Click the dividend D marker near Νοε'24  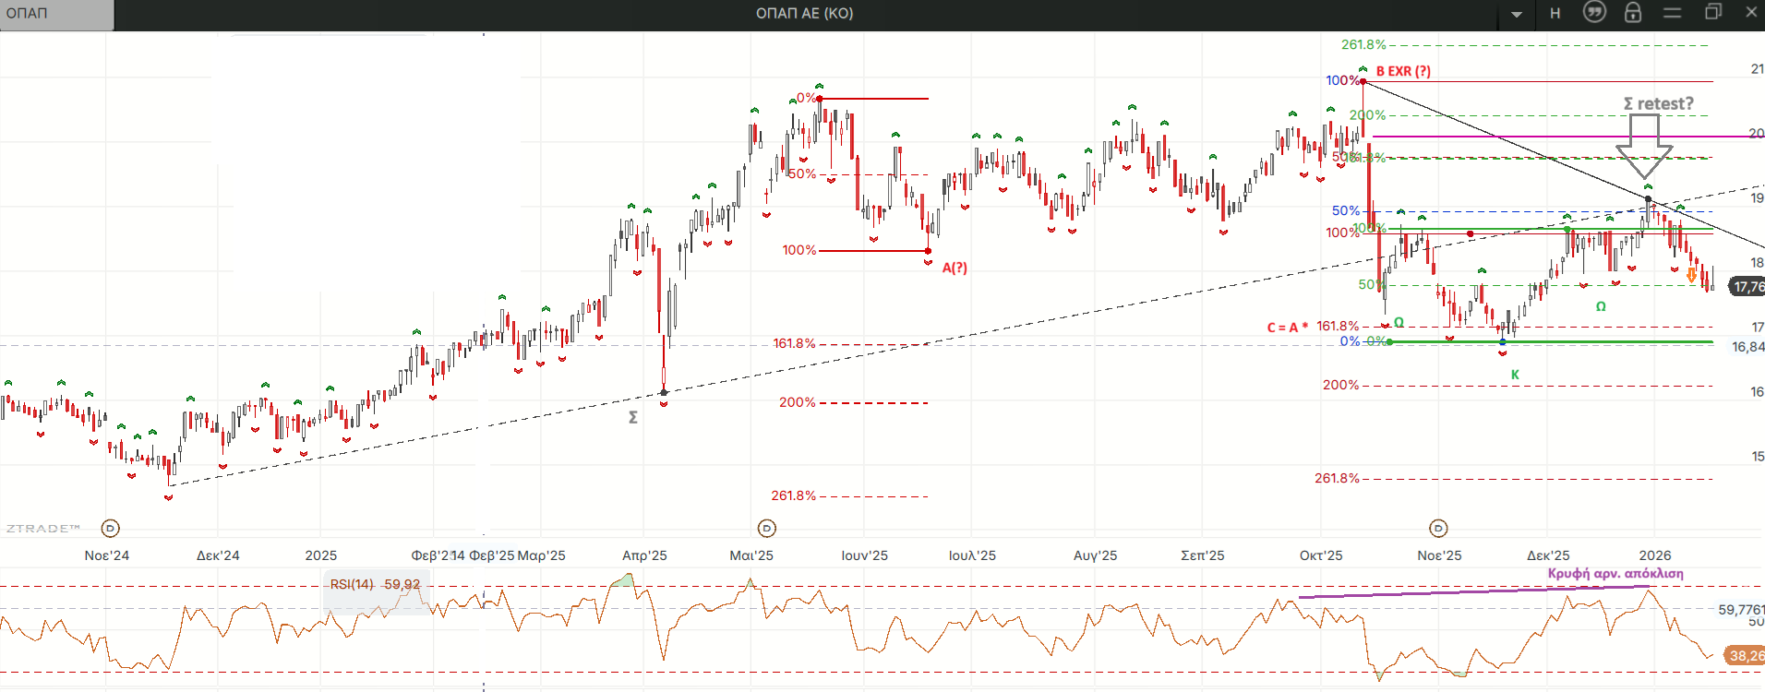click(x=111, y=529)
